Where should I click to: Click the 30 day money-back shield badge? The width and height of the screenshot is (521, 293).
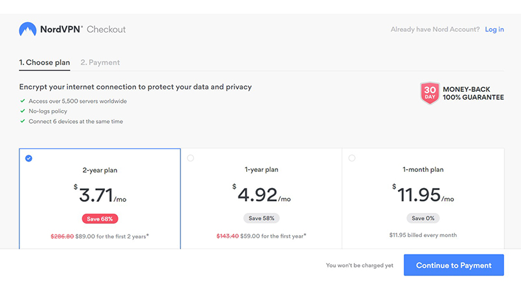click(x=430, y=93)
